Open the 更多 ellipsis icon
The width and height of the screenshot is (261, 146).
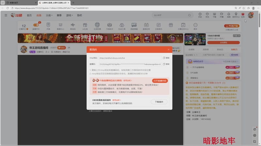(x=195, y=26)
